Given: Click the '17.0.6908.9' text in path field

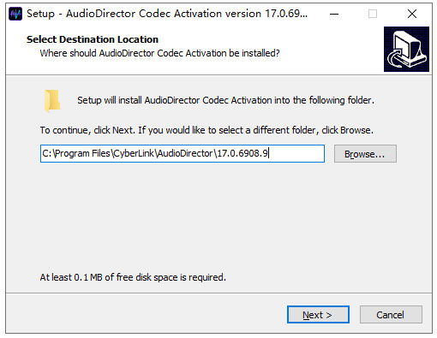Looking at the screenshot, I should coord(242,153).
